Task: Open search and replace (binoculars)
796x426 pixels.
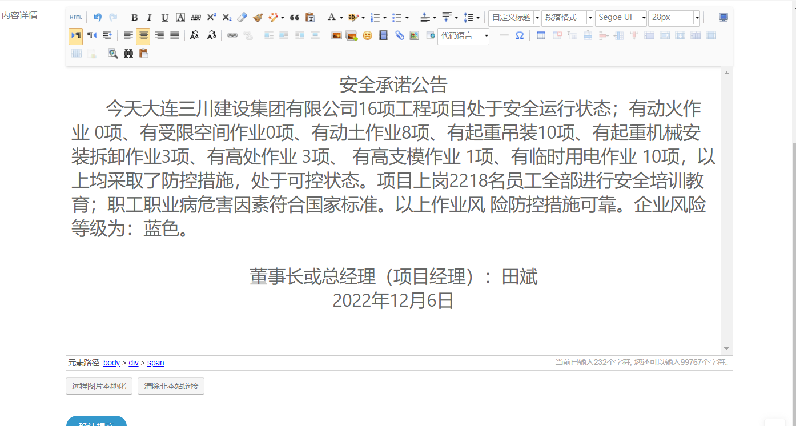Action: (128, 54)
